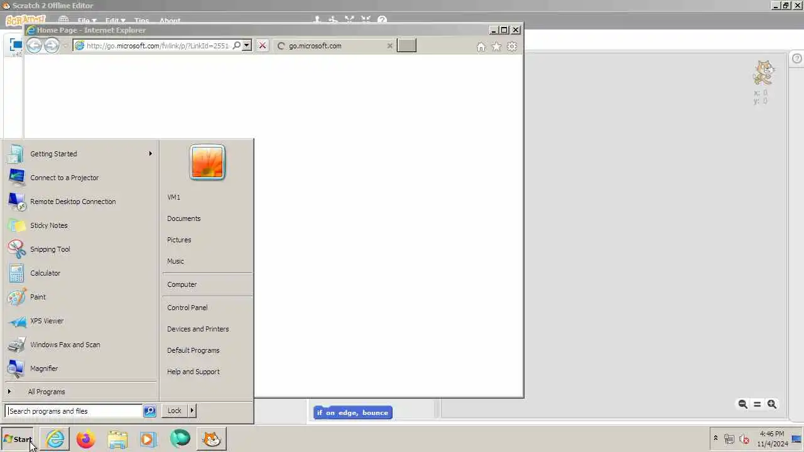Open Internet Explorer Tools gear menu
804x452 pixels.
512,46
